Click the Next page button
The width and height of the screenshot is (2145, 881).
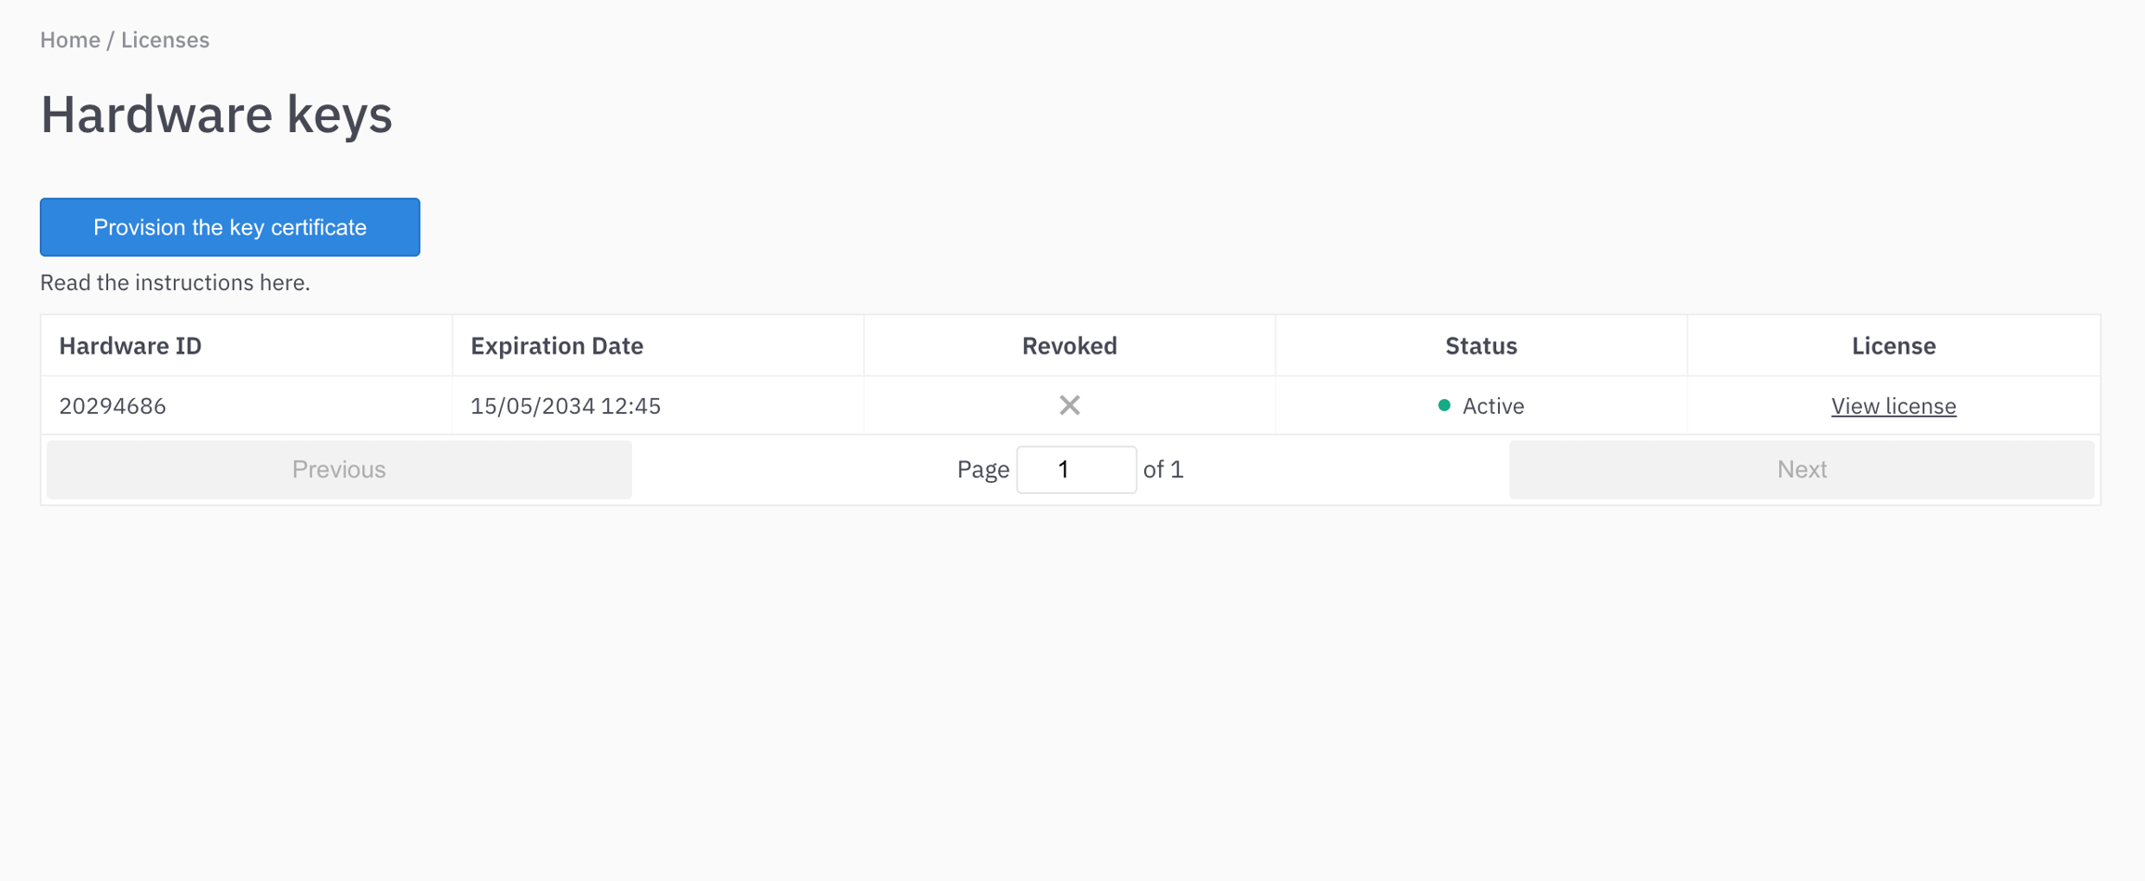tap(1801, 470)
